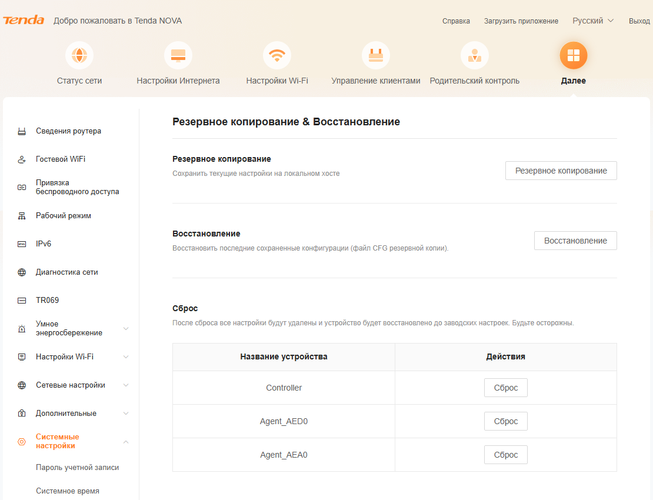Click Загрузить приложение link
Image resolution: width=653 pixels, height=500 pixels.
521,21
